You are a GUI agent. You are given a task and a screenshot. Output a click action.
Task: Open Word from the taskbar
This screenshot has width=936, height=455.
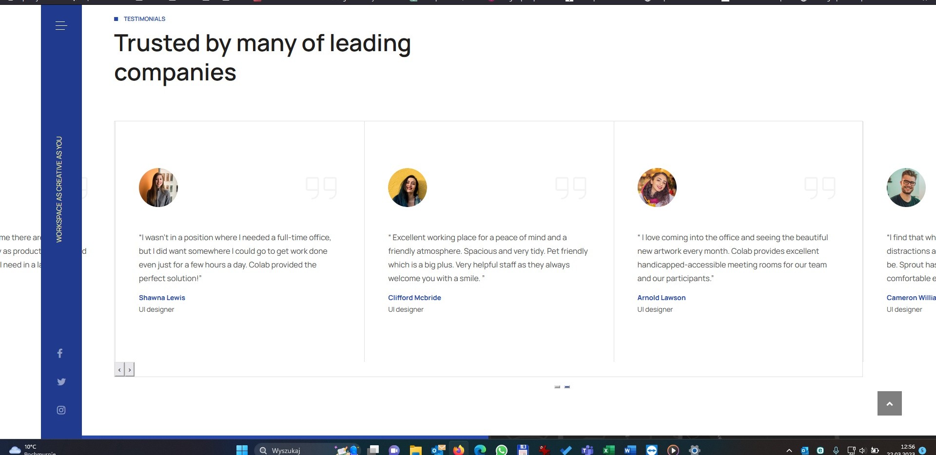pos(630,450)
